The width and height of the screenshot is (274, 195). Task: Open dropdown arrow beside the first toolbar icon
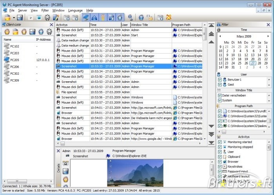14,18
